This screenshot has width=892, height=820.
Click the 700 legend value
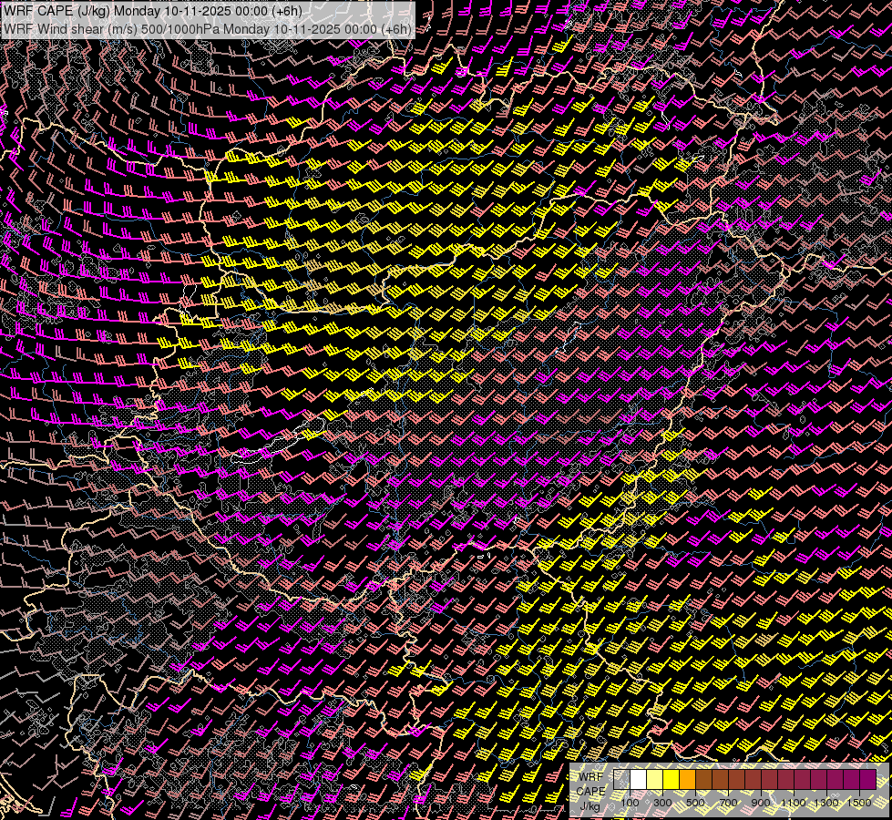point(728,803)
